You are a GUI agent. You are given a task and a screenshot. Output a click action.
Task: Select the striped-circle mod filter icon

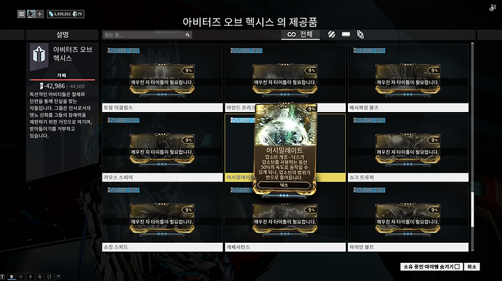(331, 34)
